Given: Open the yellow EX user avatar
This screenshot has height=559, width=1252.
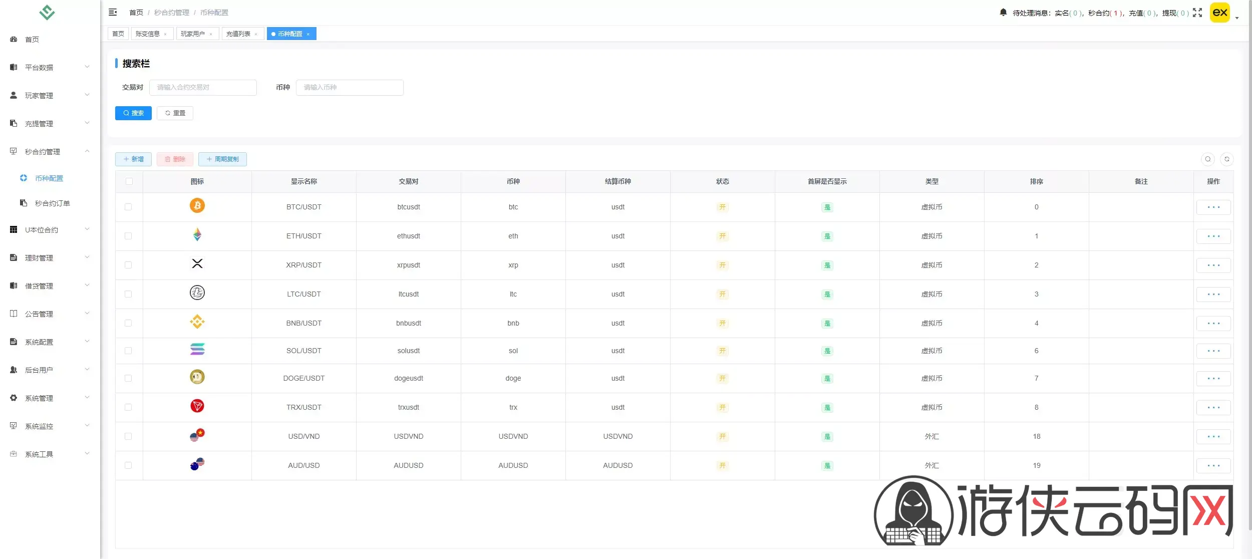Looking at the screenshot, I should coord(1219,13).
